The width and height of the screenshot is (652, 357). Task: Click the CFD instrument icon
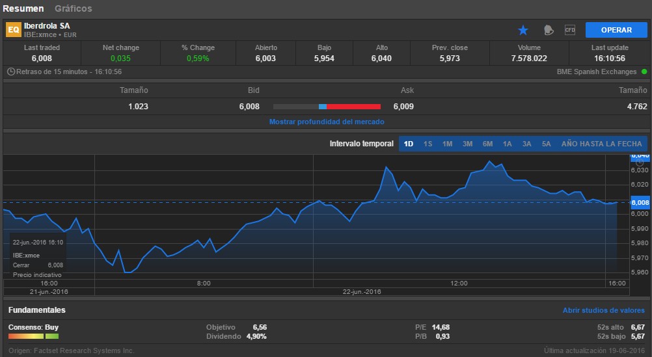click(x=569, y=30)
